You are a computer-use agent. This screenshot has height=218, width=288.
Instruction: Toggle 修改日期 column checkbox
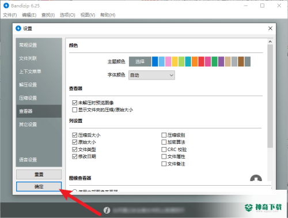tap(74, 156)
